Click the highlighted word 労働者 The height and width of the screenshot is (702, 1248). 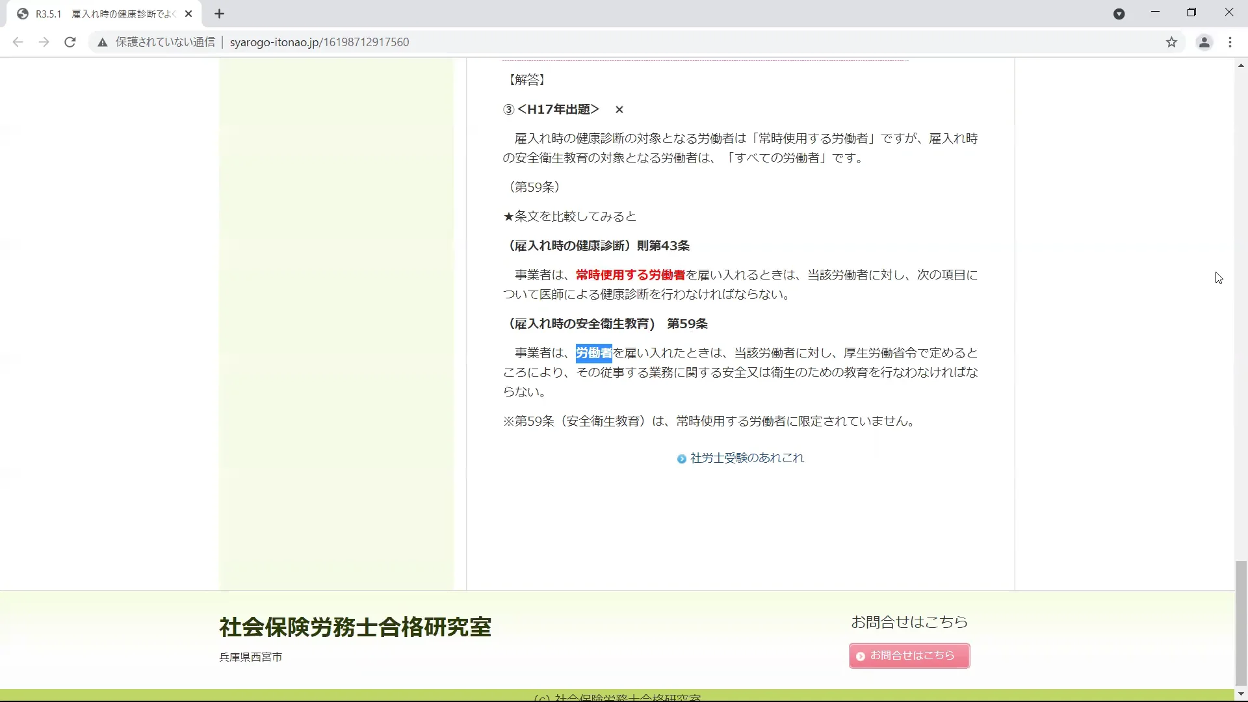(x=593, y=353)
